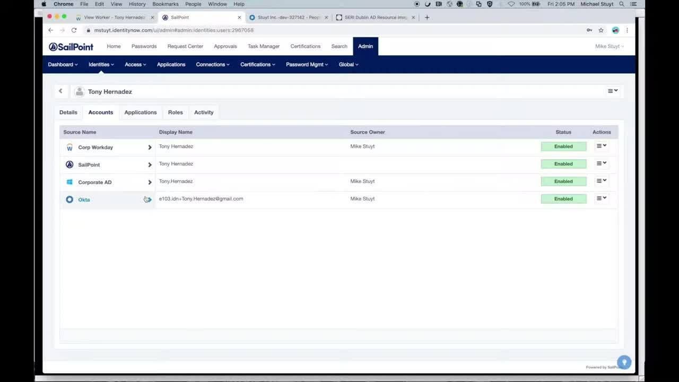Reload the page with browser refresh icon

[74, 30]
